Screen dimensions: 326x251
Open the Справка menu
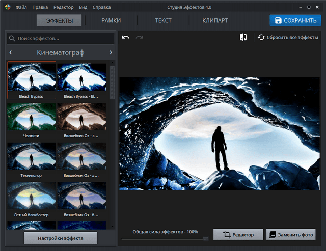coord(101,8)
